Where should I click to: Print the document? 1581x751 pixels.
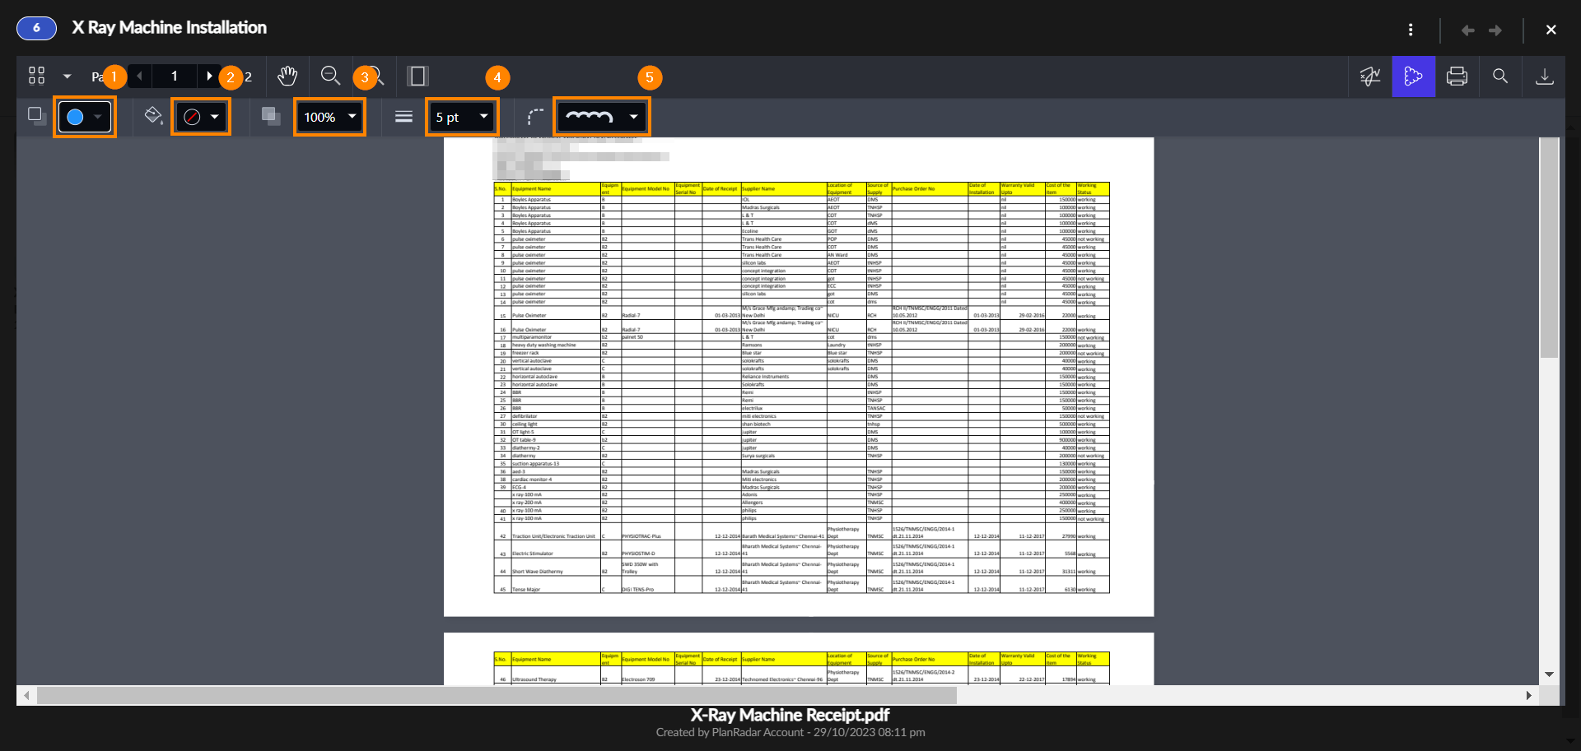[x=1457, y=76]
